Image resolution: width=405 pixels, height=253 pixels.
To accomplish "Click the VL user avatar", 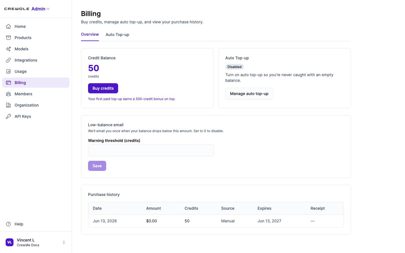I will pos(10,242).
